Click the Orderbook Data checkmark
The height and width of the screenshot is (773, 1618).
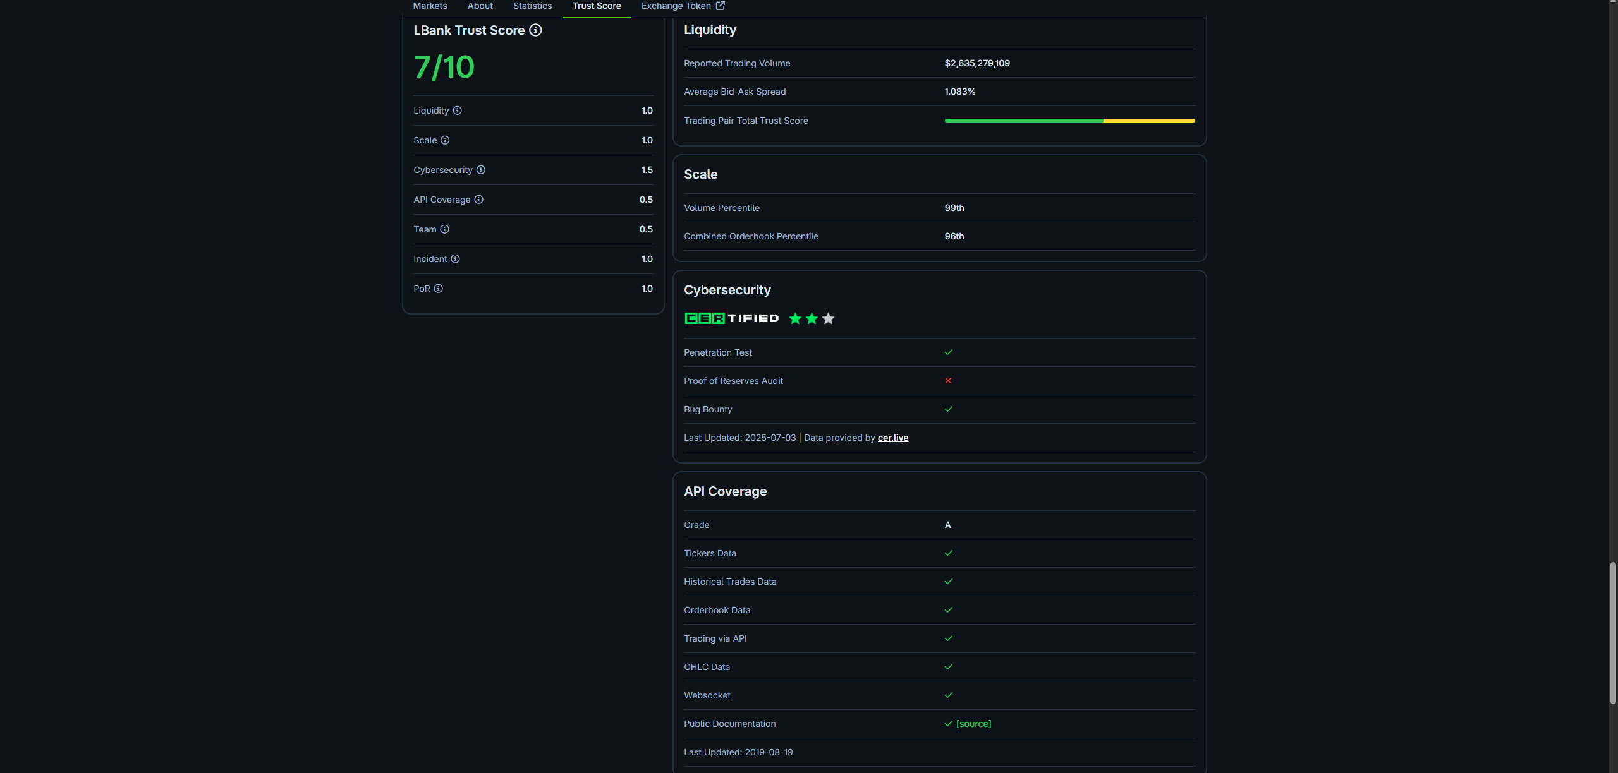coord(948,610)
